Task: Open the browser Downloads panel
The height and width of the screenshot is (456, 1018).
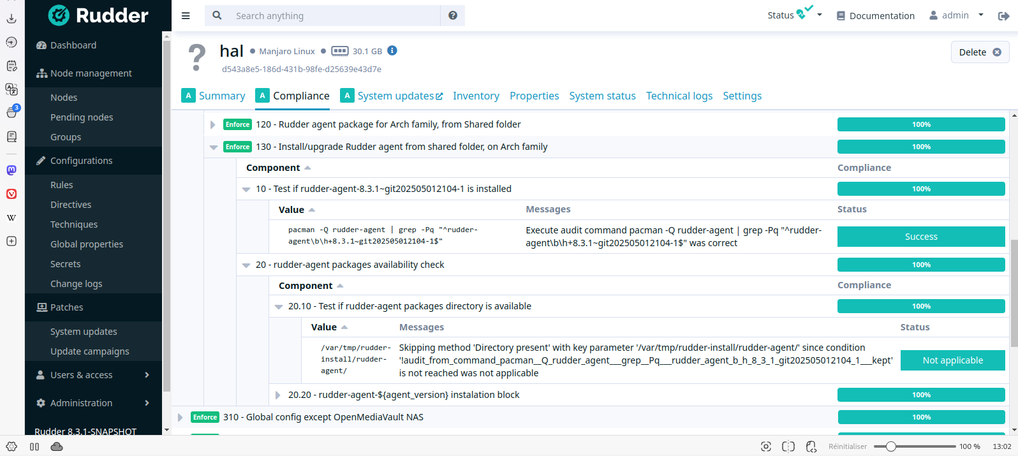Action: [x=11, y=18]
